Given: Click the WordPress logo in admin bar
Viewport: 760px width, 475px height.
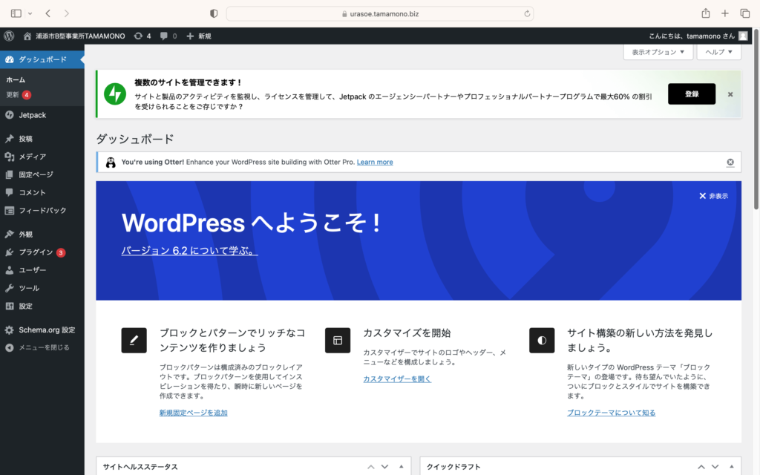Looking at the screenshot, I should [x=9, y=36].
